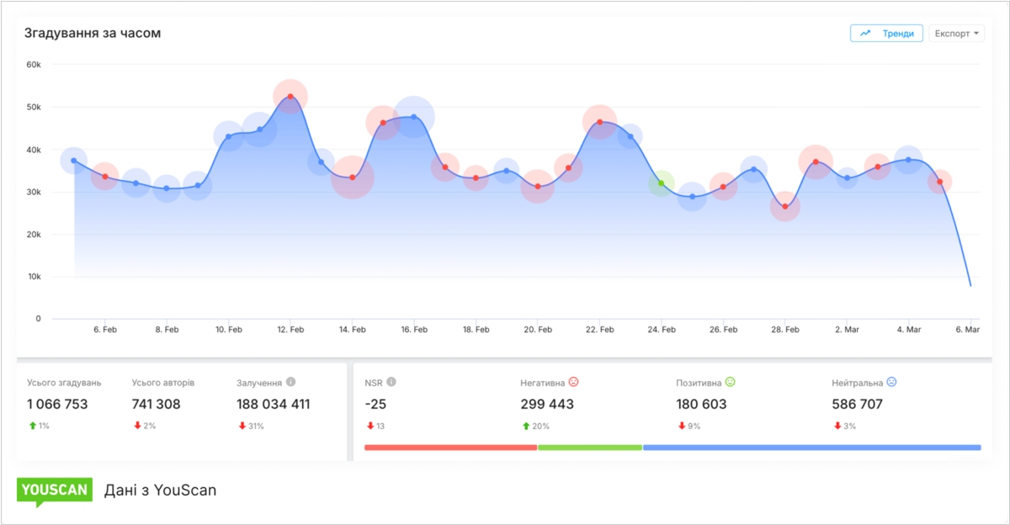Click the neutral face icon by Нейтральна
Image resolution: width=1010 pixels, height=525 pixels.
pos(891,382)
